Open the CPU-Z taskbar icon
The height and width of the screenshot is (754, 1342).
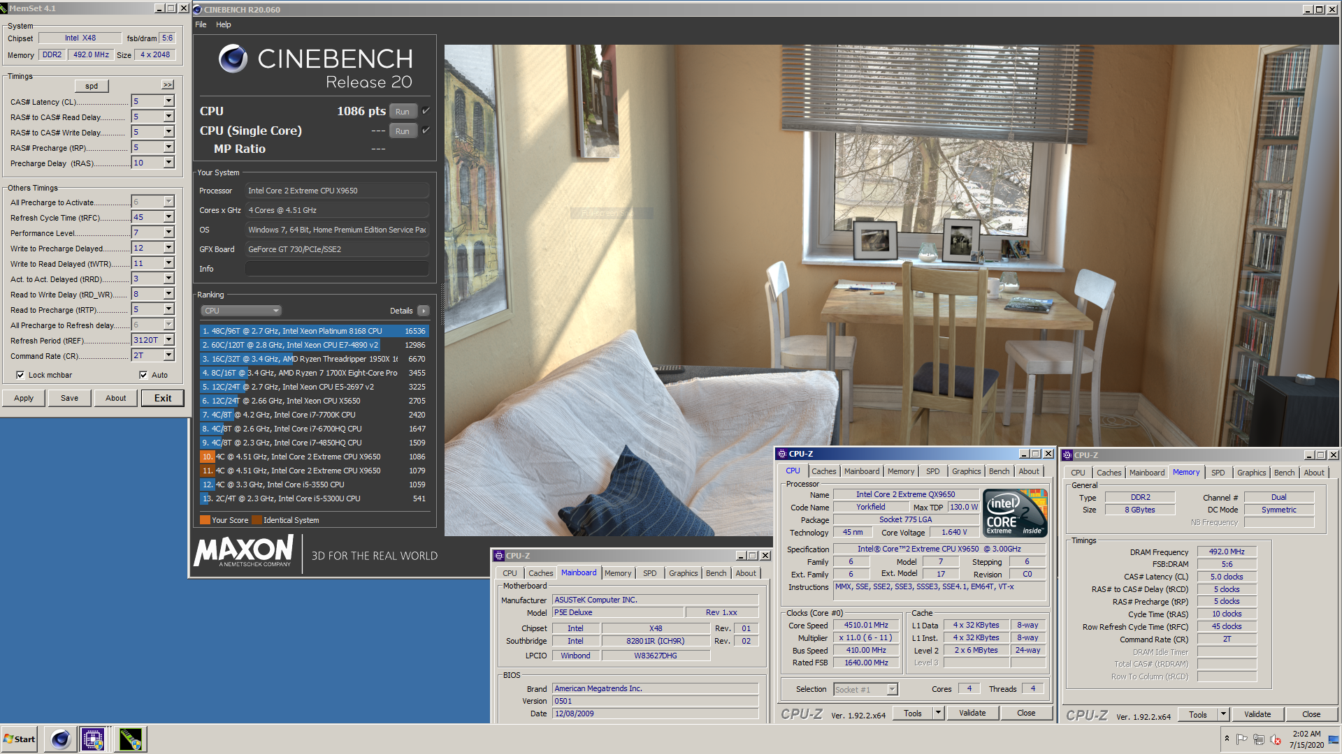tap(93, 739)
